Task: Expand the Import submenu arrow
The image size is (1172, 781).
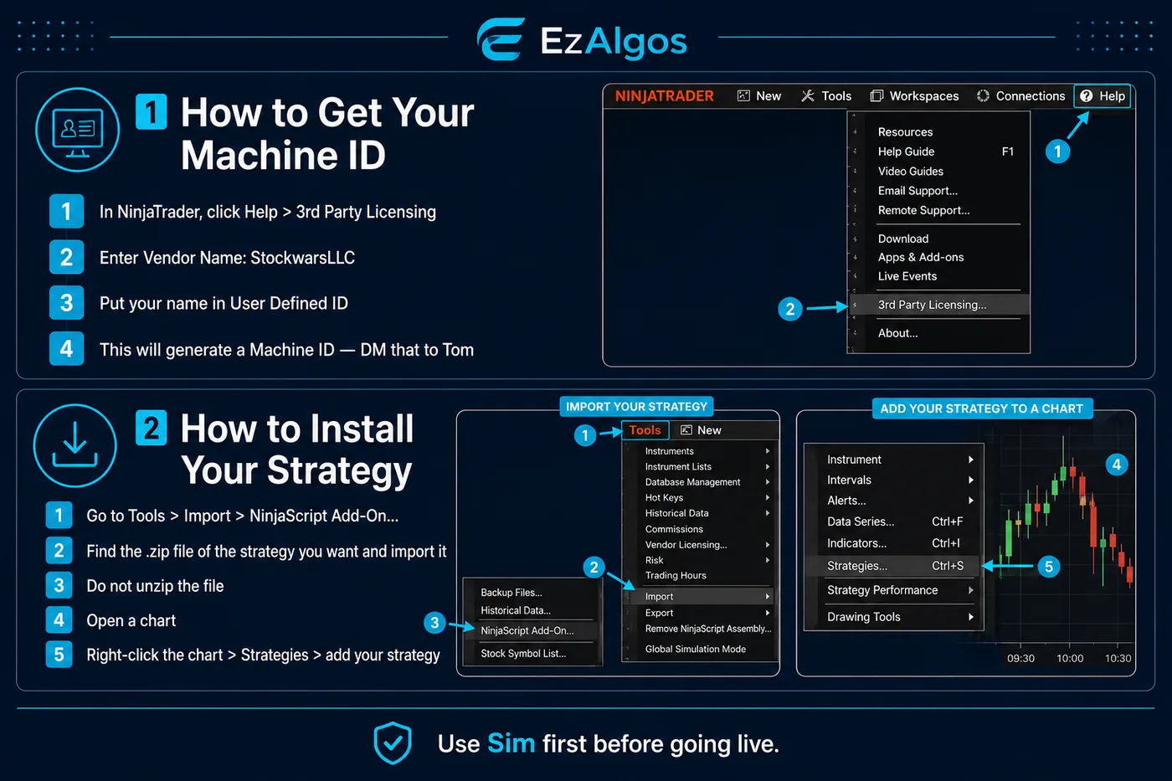Action: pyautogui.click(x=768, y=597)
